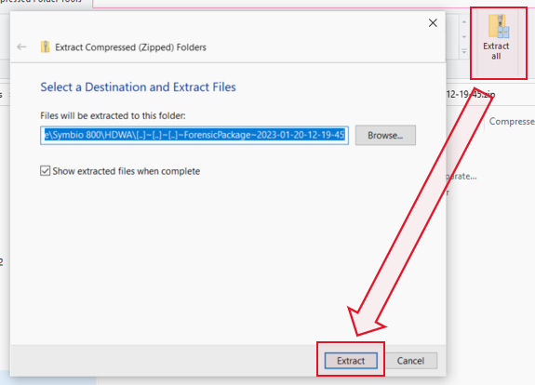
Task: Uncheck Show extracted files when complete
Action: point(45,171)
